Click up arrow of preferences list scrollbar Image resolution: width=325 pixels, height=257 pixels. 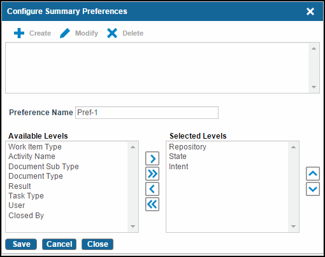coord(314,48)
